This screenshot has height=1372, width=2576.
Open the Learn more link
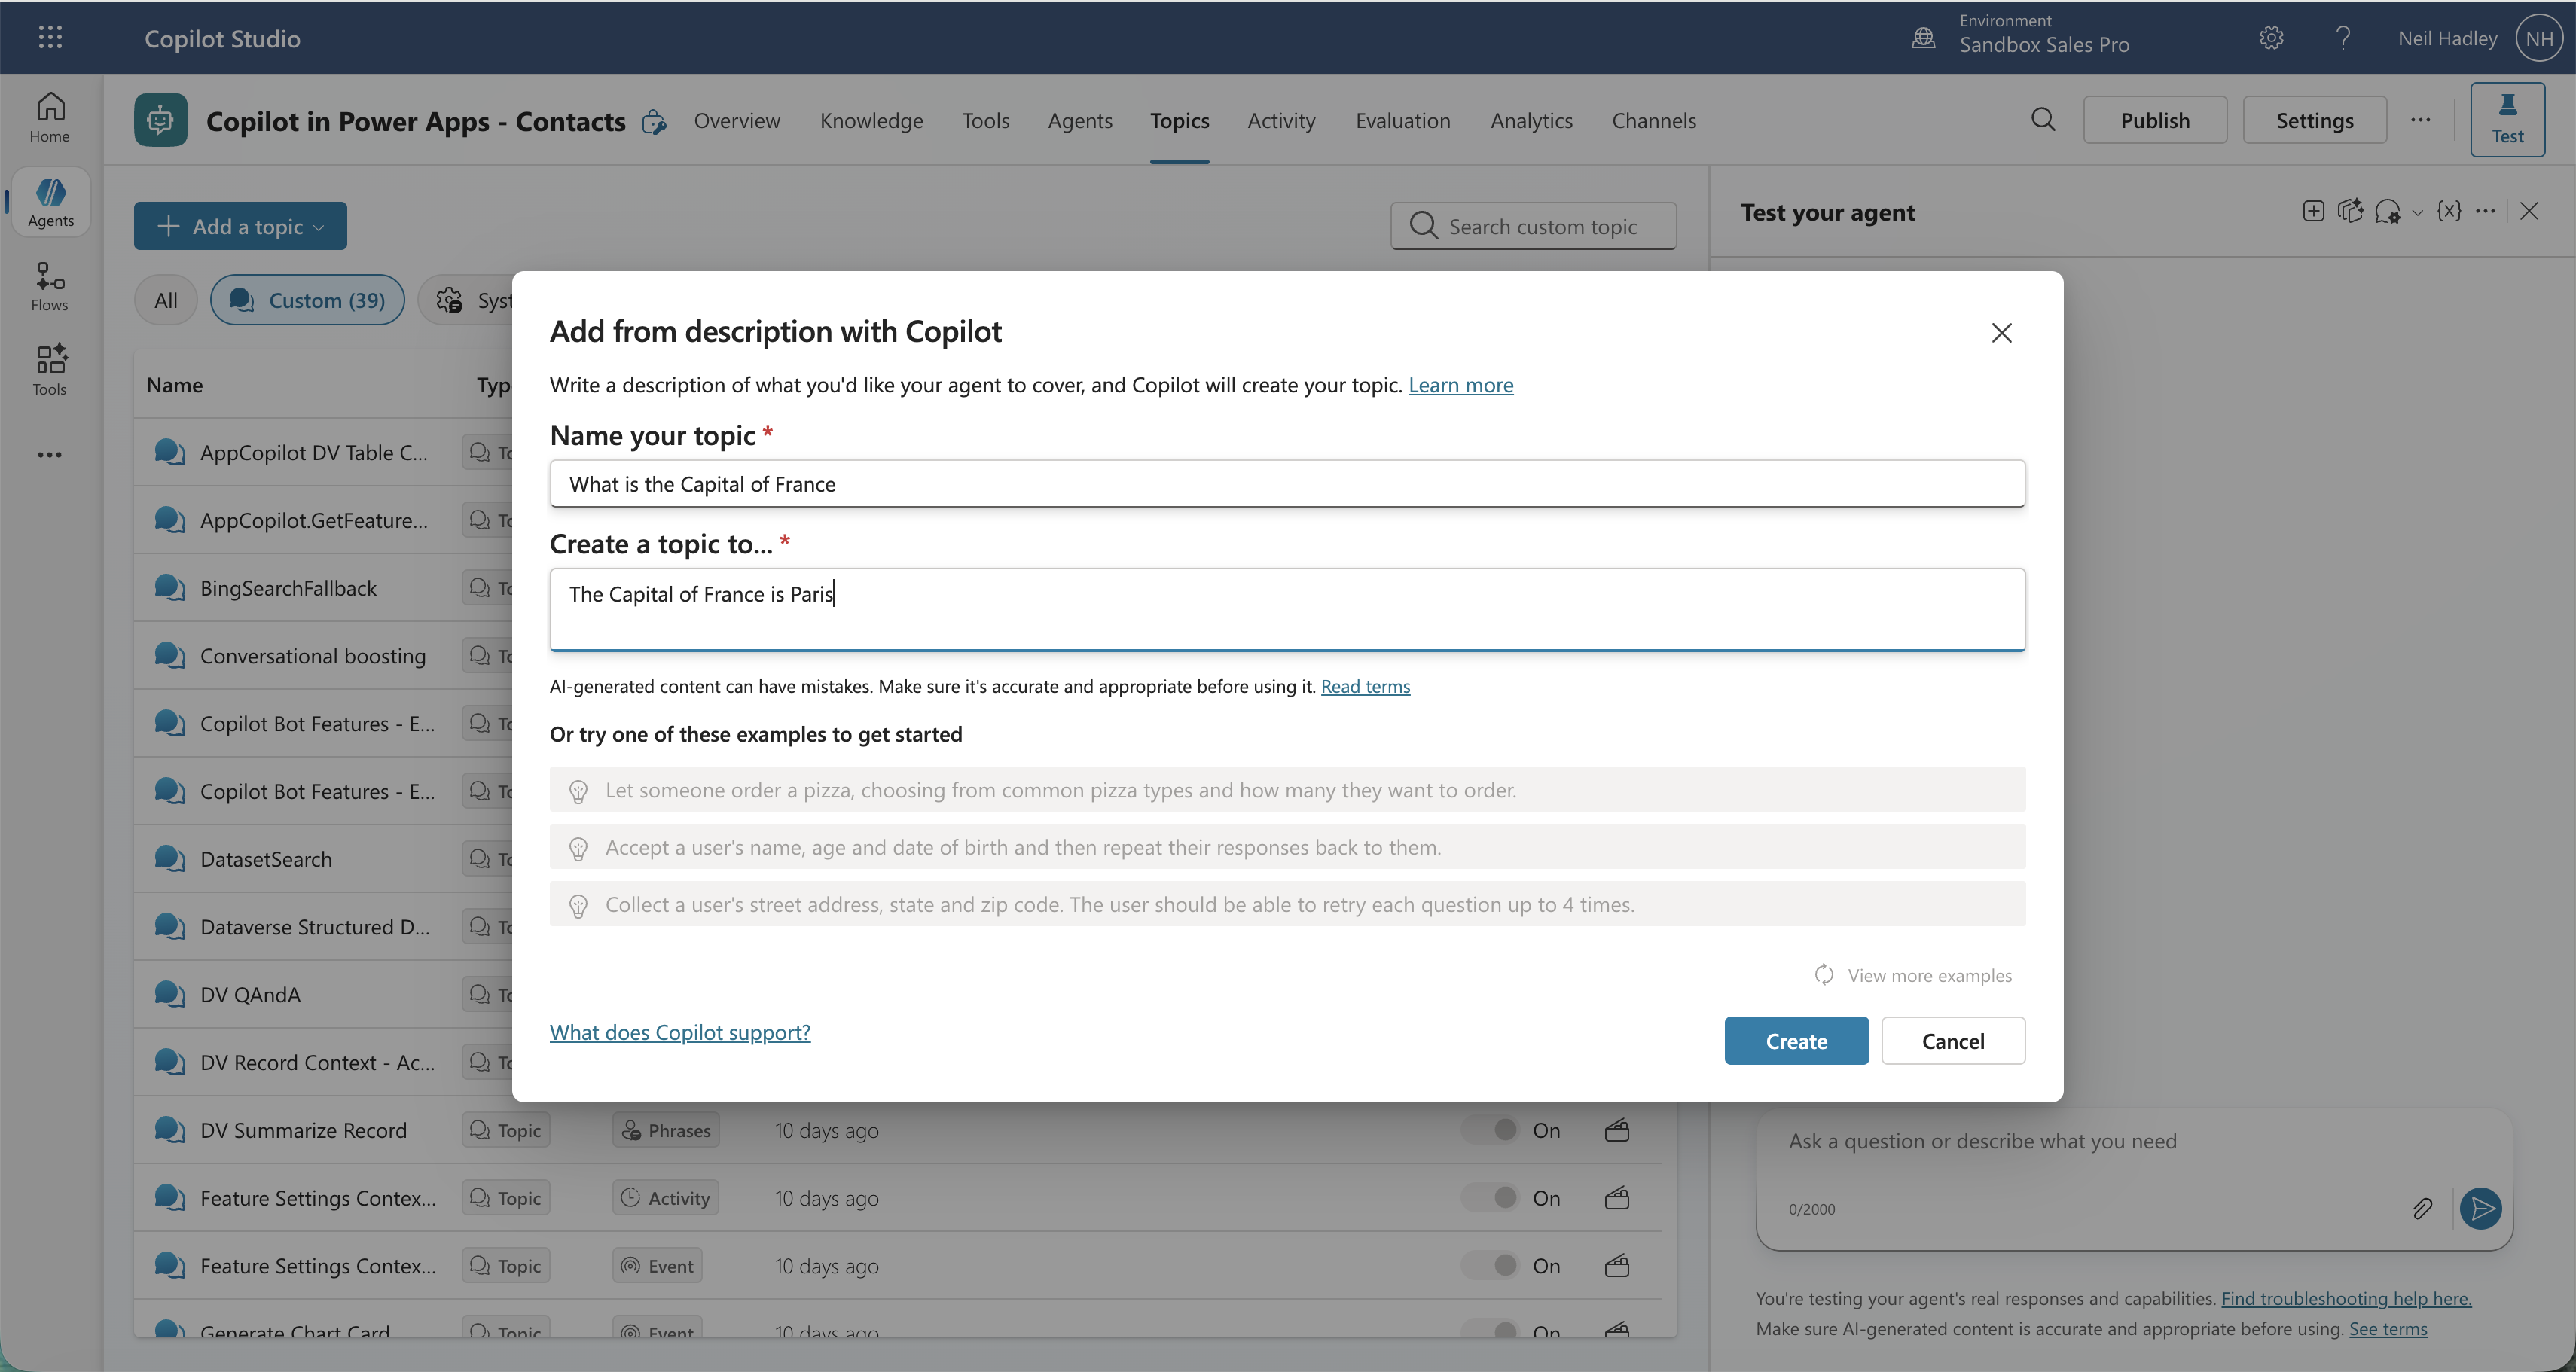(1460, 385)
